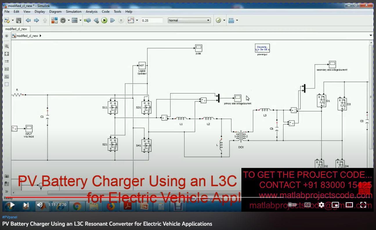The height and width of the screenshot is (230, 376).
Task: Expand the Build Model dropdown arrow
Action: click(237, 20)
